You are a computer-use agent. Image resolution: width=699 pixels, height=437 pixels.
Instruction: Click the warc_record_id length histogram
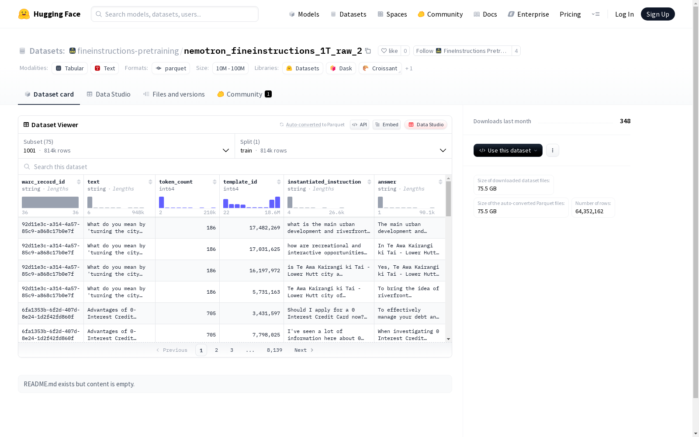50,202
